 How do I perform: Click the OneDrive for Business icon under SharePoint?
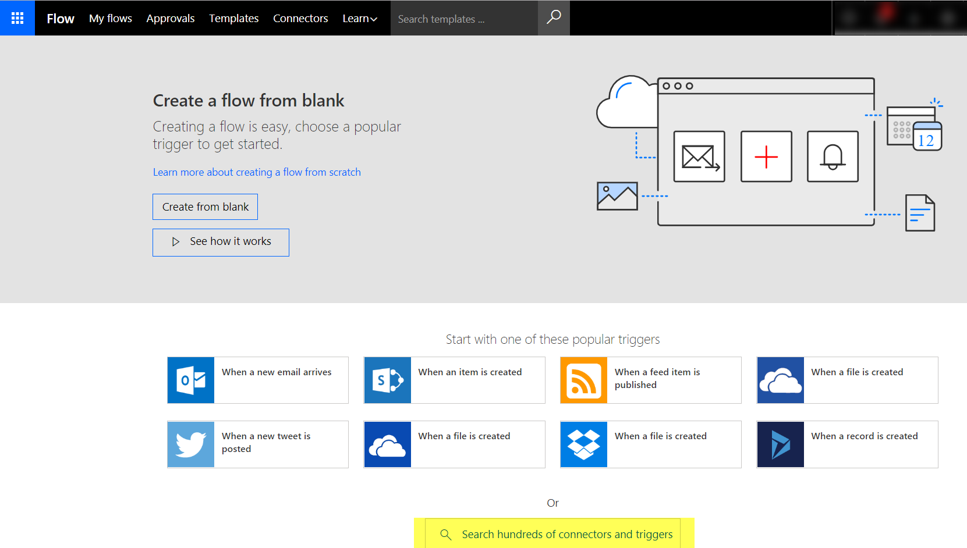pyautogui.click(x=388, y=444)
